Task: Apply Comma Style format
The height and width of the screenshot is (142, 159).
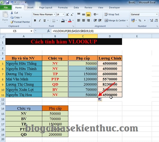Action: 145,20
